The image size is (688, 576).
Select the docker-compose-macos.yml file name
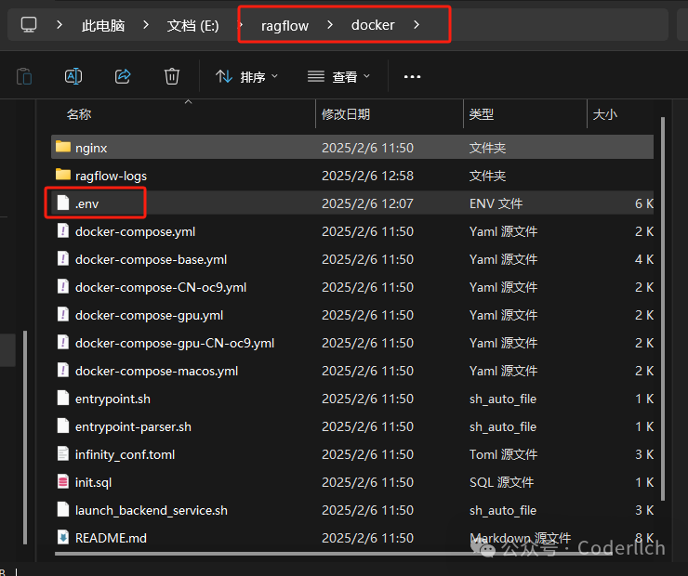coord(156,372)
